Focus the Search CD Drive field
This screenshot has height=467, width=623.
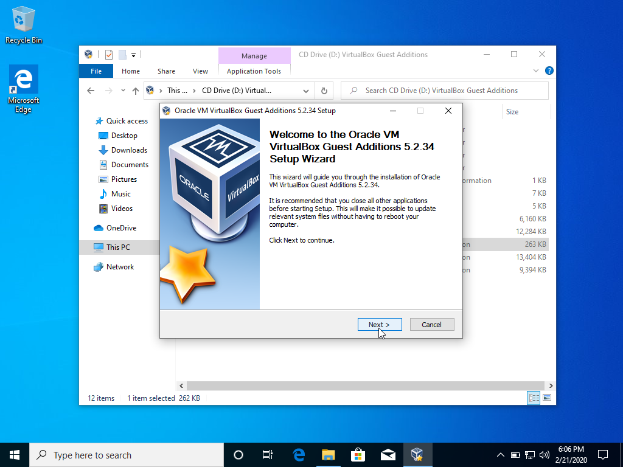445,91
